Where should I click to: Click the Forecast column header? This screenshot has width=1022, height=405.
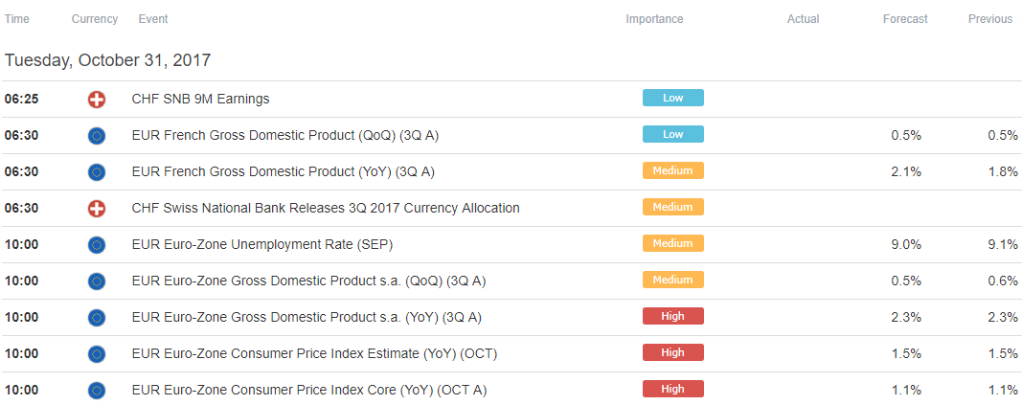click(x=905, y=19)
